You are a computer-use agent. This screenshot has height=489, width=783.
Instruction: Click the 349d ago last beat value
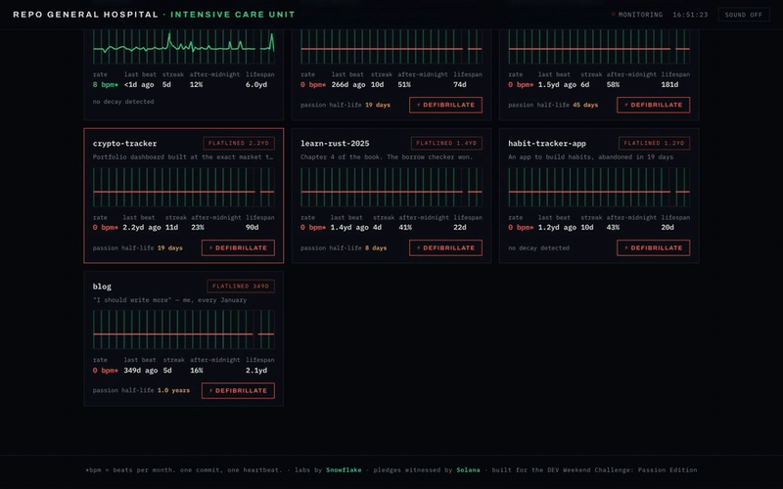(x=141, y=371)
